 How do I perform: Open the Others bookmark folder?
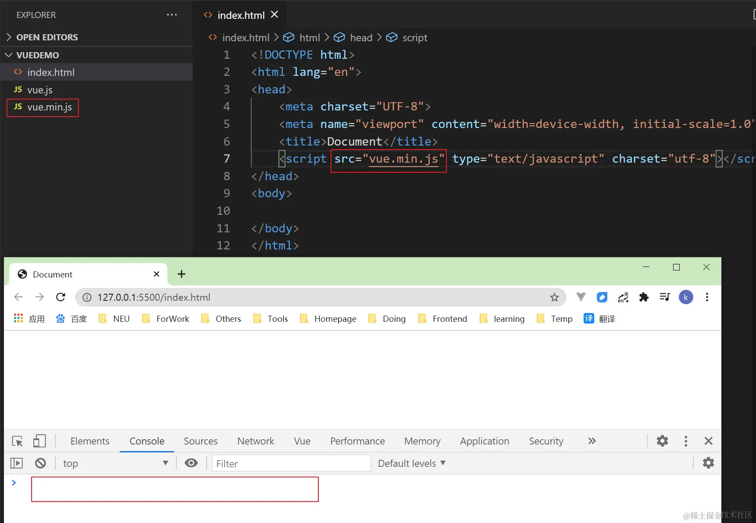pyautogui.click(x=221, y=319)
